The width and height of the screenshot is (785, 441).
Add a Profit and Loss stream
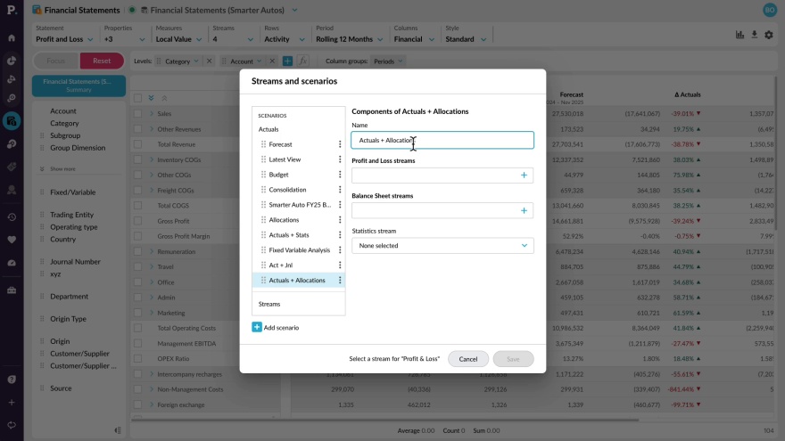tap(524, 175)
